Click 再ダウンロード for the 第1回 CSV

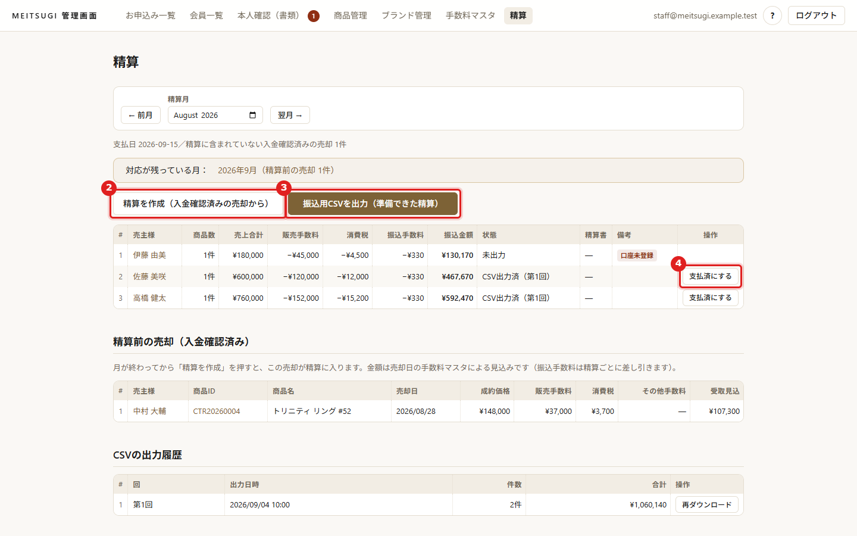(706, 504)
